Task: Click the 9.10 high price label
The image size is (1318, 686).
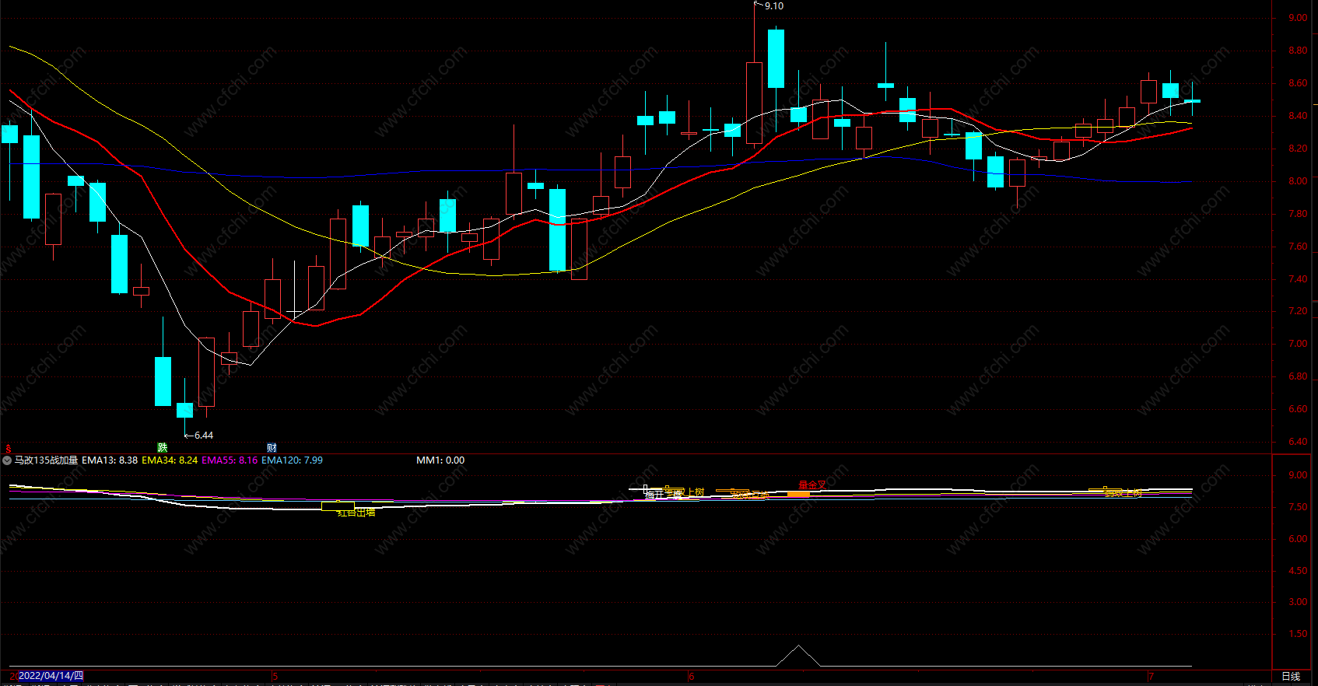Action: pyautogui.click(x=774, y=6)
